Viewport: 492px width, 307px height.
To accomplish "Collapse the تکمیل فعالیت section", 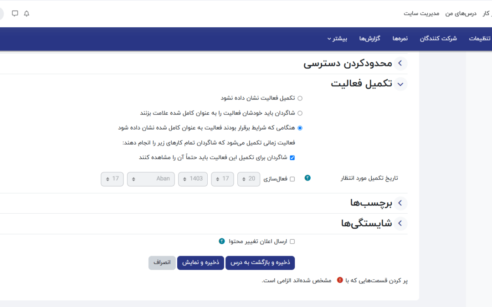I will (x=400, y=84).
